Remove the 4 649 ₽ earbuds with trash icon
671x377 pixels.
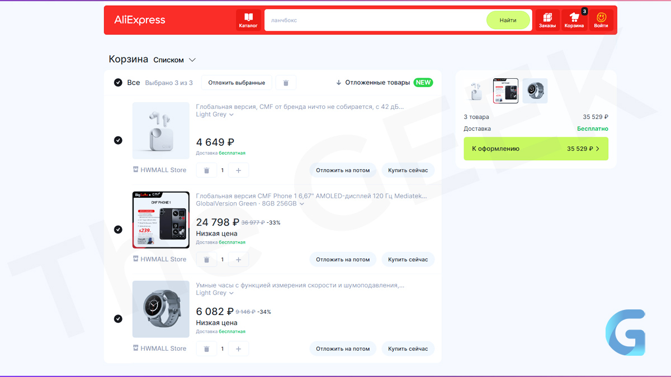[206, 170]
